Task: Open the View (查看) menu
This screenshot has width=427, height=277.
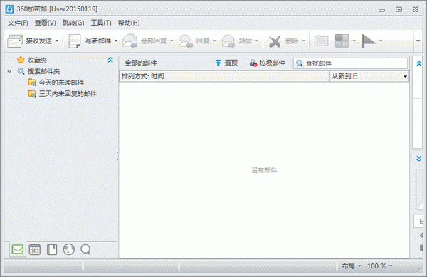Action: (45, 23)
